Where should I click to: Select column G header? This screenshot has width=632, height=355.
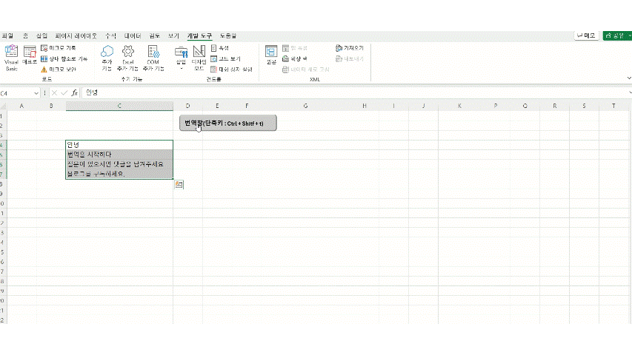pos(305,106)
